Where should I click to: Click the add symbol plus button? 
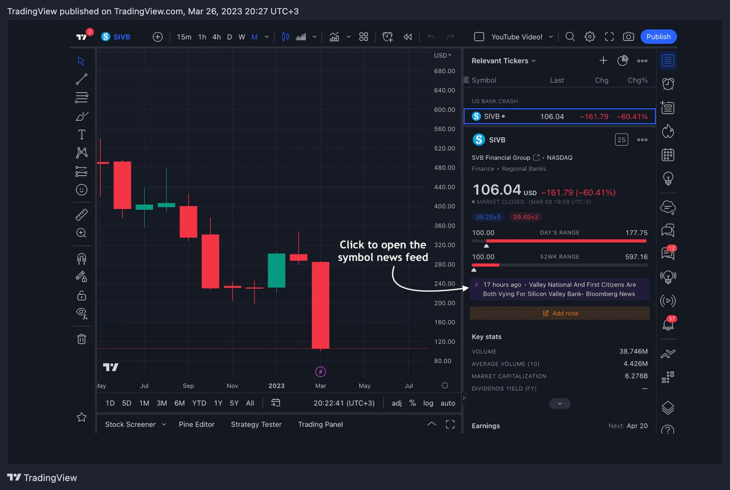[157, 37]
